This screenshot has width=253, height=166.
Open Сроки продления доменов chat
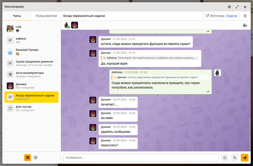[x=31, y=63]
